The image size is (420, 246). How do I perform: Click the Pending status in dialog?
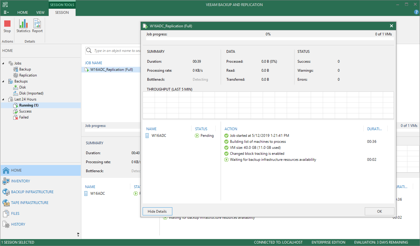click(x=204, y=136)
